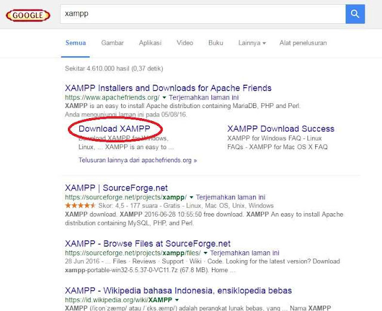The image size is (382, 311).
Task: Click the Google logo
Action: tap(28, 16)
